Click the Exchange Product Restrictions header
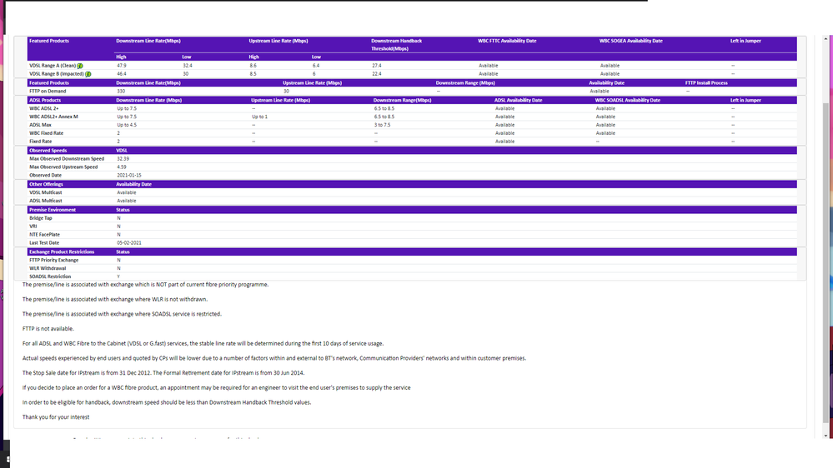 tap(62, 251)
